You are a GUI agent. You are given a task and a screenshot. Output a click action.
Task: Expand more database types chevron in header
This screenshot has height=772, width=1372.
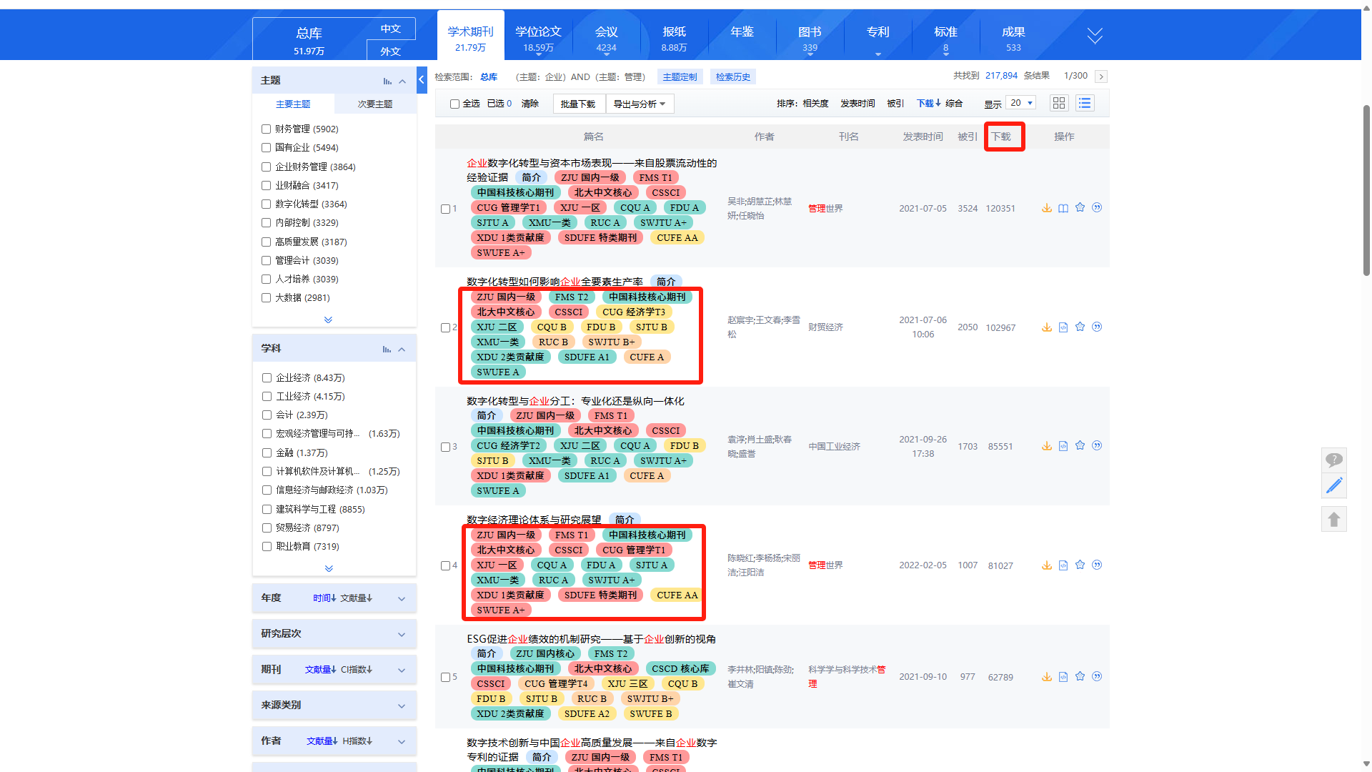tap(1095, 35)
